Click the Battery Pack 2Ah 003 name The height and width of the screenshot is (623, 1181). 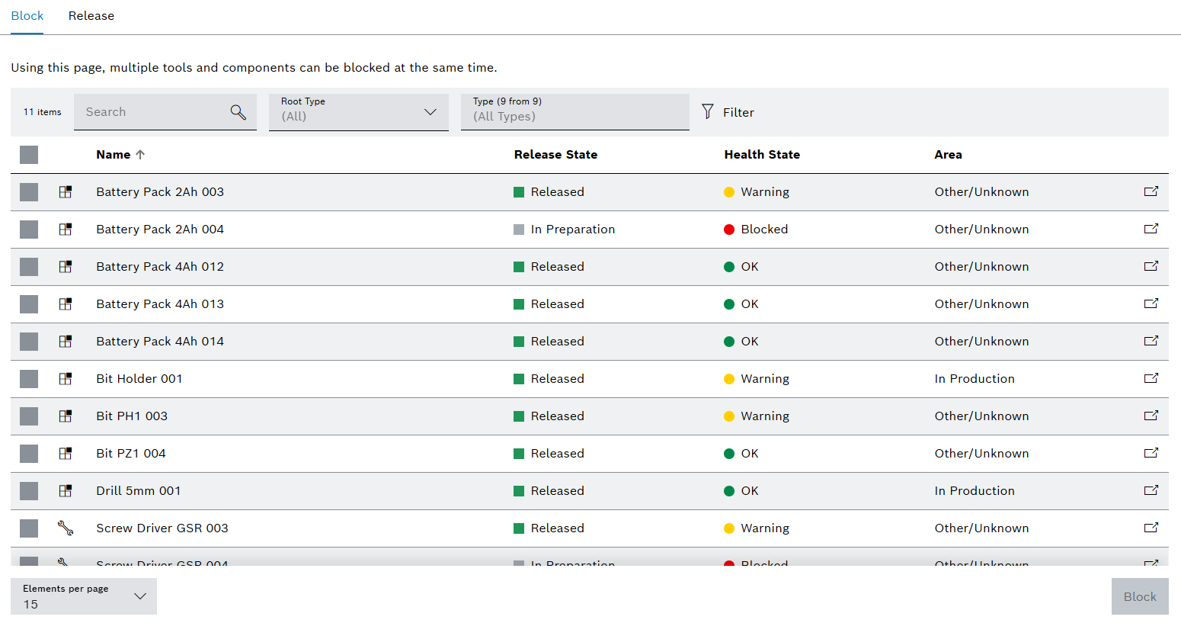[160, 191]
